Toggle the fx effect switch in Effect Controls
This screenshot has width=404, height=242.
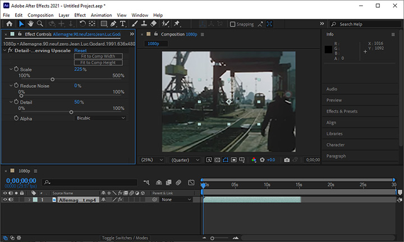[x=10, y=50]
